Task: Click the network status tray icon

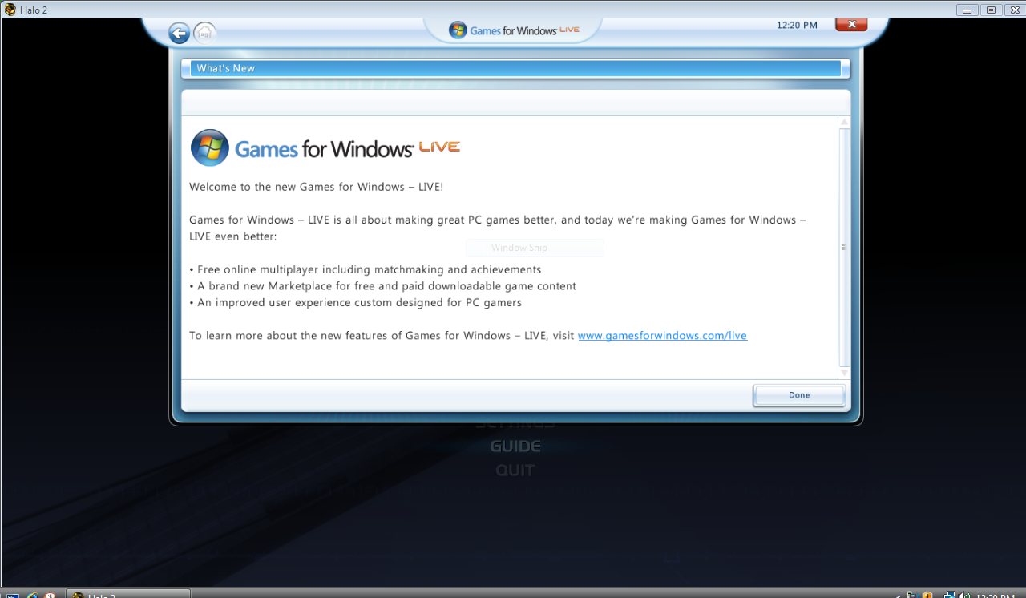Action: pos(950,593)
